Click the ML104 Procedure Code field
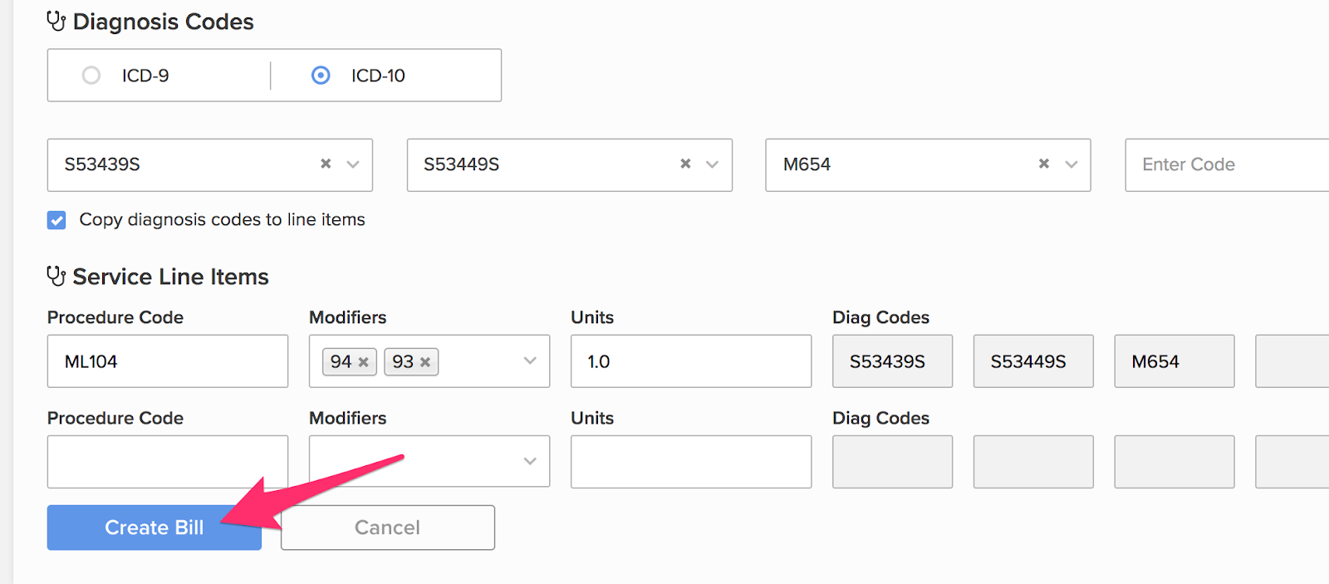The width and height of the screenshot is (1329, 584). [166, 361]
